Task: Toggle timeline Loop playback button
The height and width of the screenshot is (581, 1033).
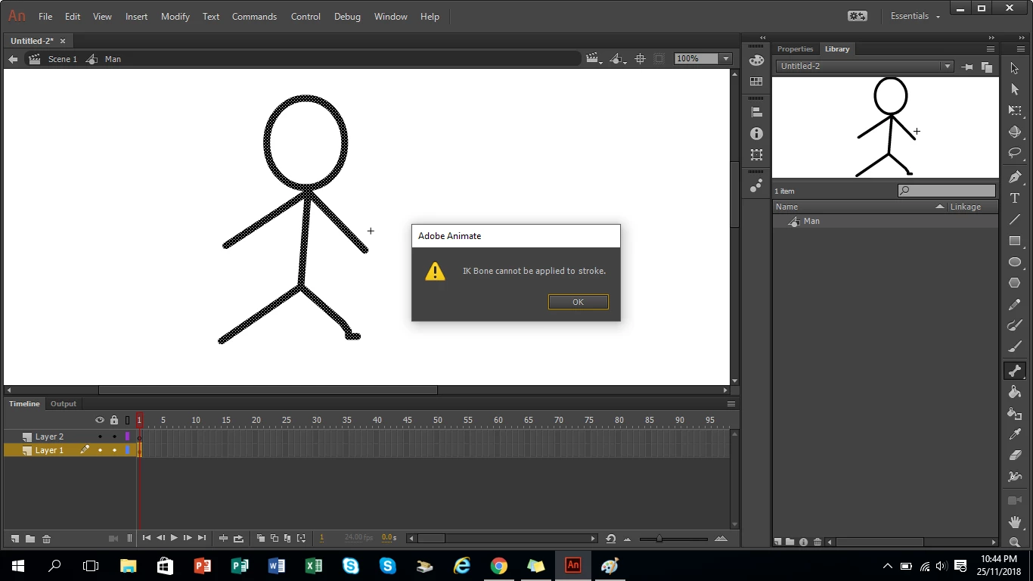Action: pyautogui.click(x=238, y=539)
